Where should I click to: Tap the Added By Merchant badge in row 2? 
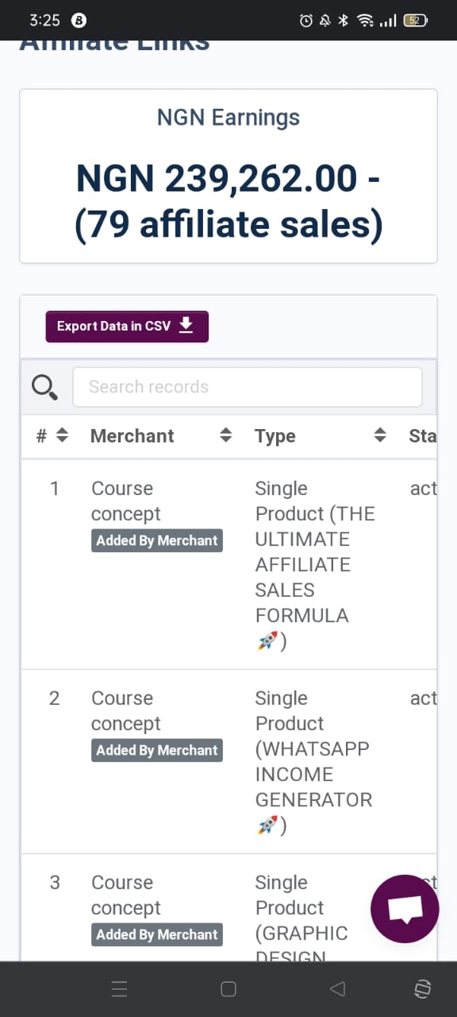click(x=156, y=750)
